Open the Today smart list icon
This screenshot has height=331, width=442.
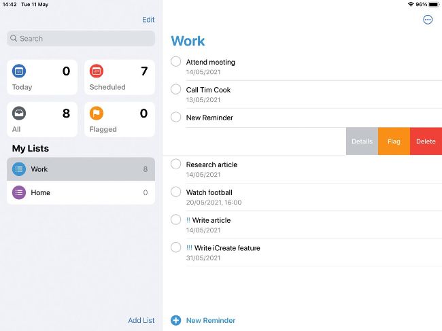point(19,71)
